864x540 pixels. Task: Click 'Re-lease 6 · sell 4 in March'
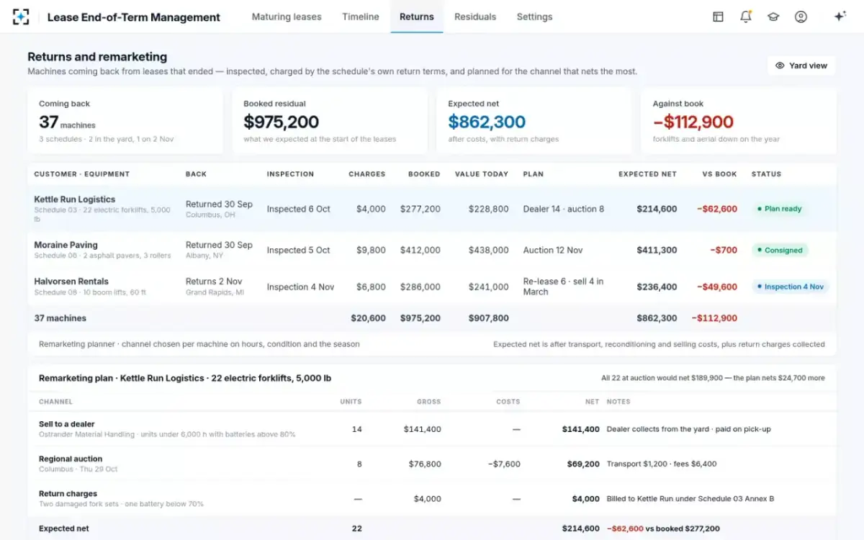[x=563, y=287]
